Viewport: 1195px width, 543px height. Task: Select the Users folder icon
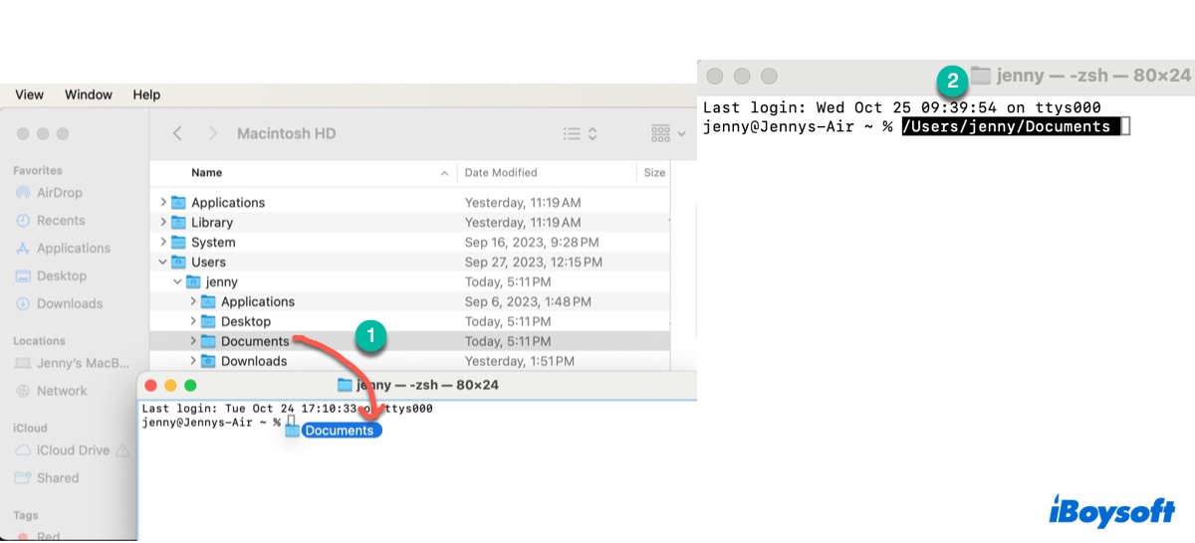179,262
